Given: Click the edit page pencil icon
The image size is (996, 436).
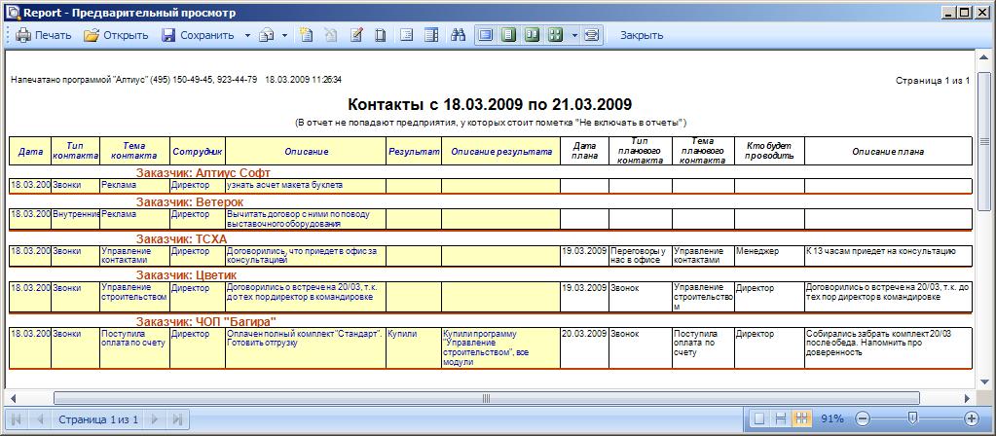Looking at the screenshot, I should pyautogui.click(x=356, y=35).
